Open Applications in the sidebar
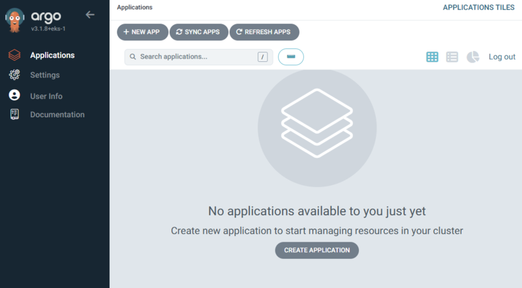 click(x=52, y=55)
